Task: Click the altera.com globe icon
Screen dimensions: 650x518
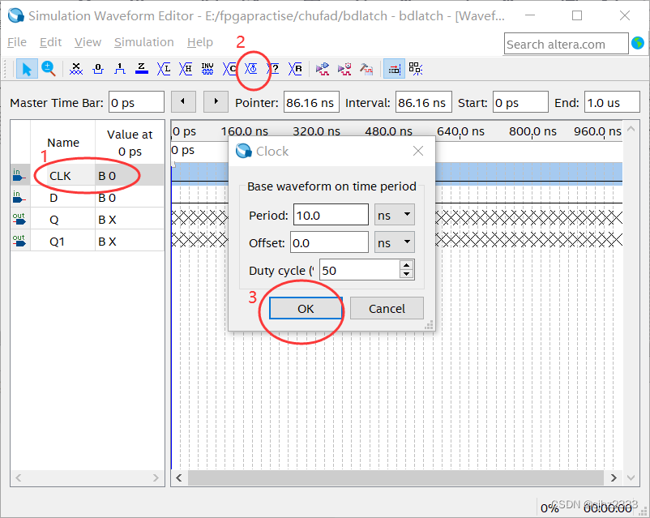Action: [x=638, y=43]
